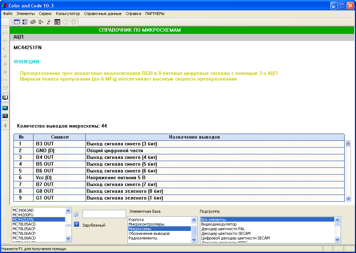The image size is (356, 253).
Task: Click the Подгруппа list scroll-up arrow
Action: point(337,220)
